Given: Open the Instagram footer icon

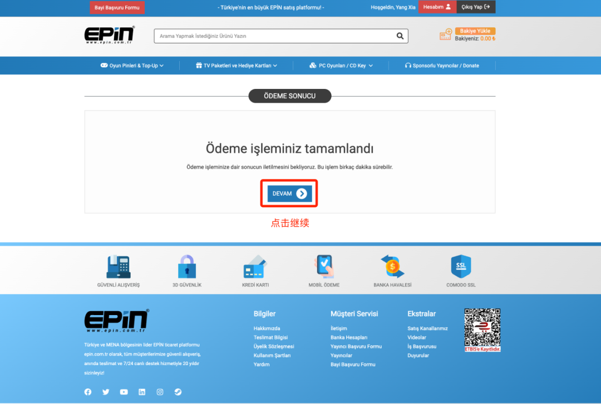Looking at the screenshot, I should 160,392.
